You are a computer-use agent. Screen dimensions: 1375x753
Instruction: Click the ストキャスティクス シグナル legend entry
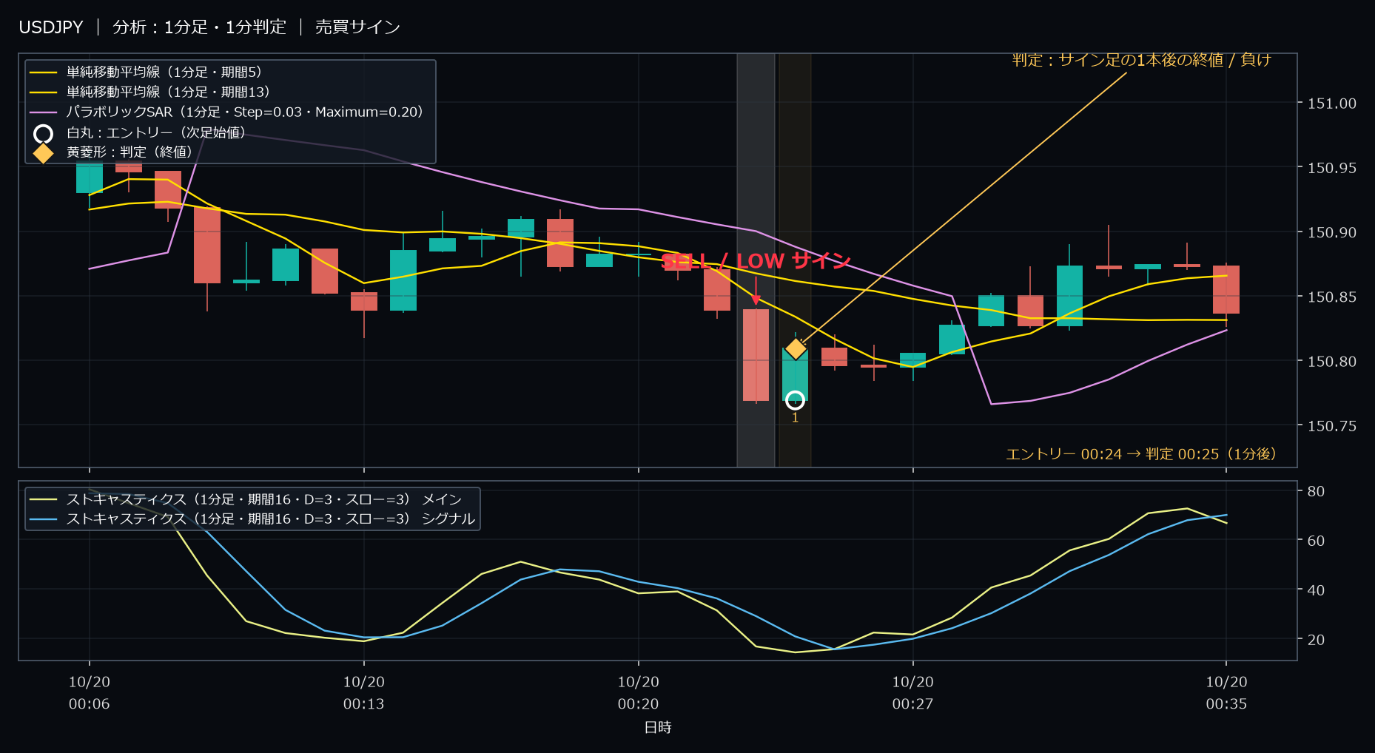pyautogui.click(x=252, y=519)
